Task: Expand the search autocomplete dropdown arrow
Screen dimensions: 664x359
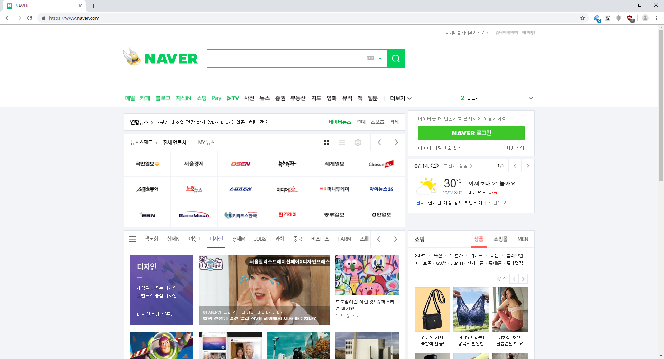Action: tap(380, 58)
